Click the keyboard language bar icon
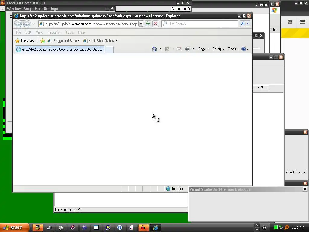 (x=264, y=228)
